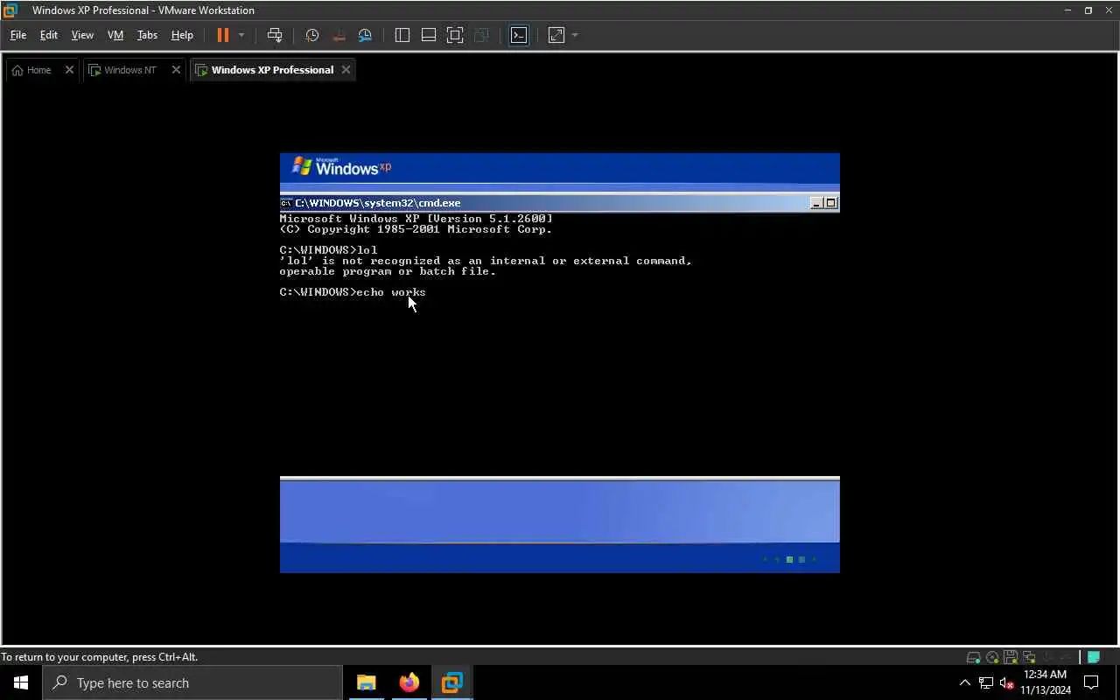Expand the stretch display dropdown arrow
Screen dimensions: 1120x700
click(x=575, y=35)
